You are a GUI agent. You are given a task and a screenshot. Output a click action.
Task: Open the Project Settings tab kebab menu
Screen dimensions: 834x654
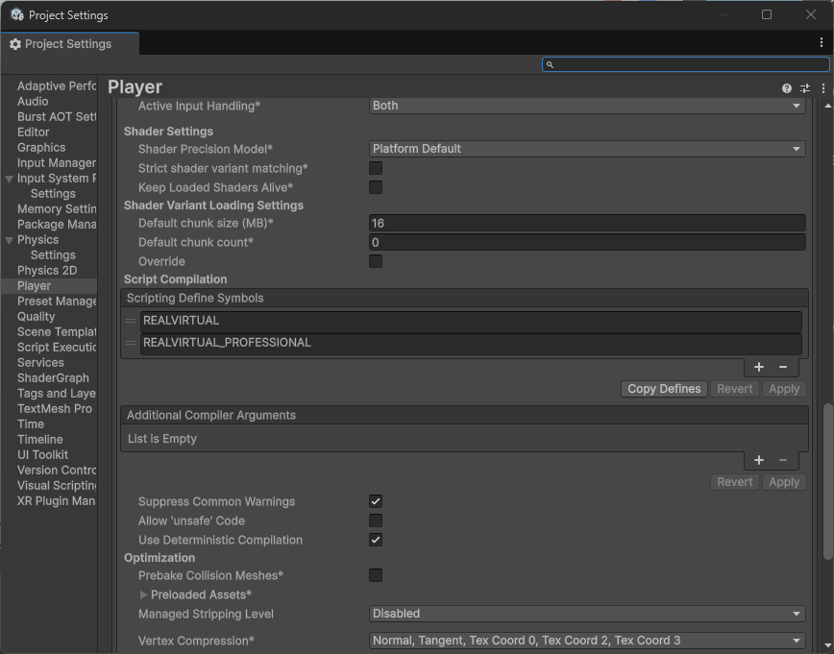(822, 43)
